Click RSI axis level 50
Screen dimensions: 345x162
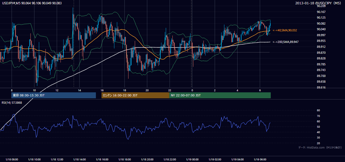point(318,127)
